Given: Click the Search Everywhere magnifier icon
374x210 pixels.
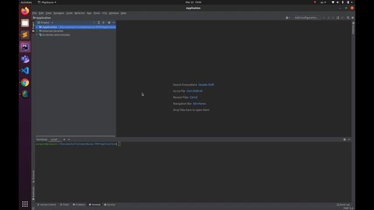Looking at the screenshot, I should (x=348, y=17).
